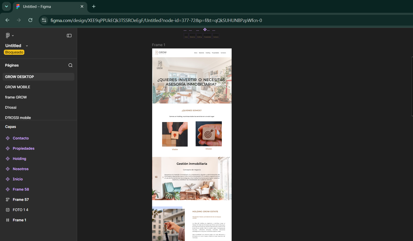Go back in browser history
This screenshot has width=413, height=241.
(7, 20)
